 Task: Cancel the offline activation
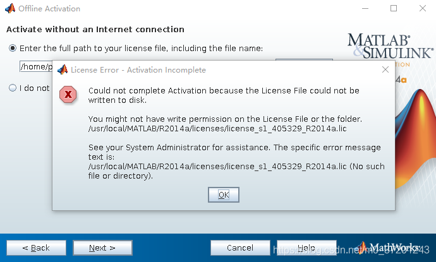[x=239, y=248]
